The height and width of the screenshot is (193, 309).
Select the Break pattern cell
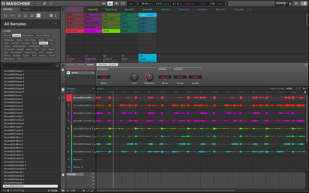coord(111,31)
